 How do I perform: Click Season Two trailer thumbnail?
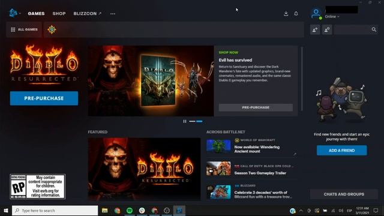[218, 169]
